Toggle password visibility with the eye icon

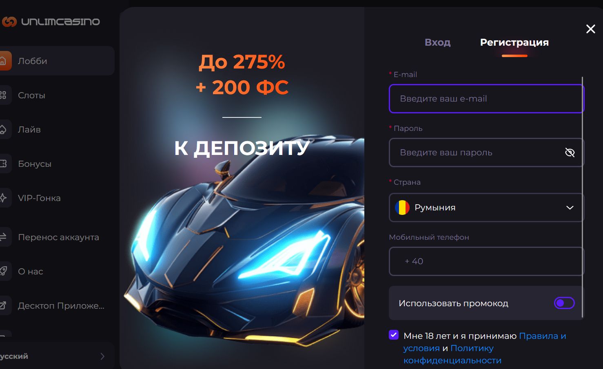(x=570, y=152)
